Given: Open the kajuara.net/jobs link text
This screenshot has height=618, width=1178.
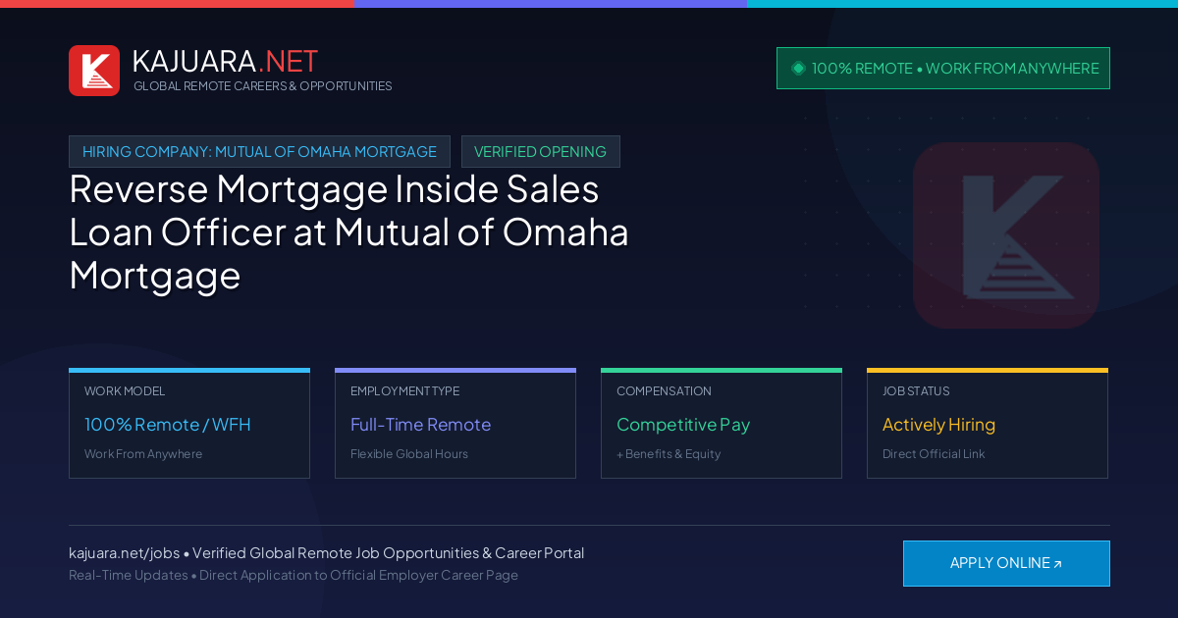Looking at the screenshot, I should (124, 553).
